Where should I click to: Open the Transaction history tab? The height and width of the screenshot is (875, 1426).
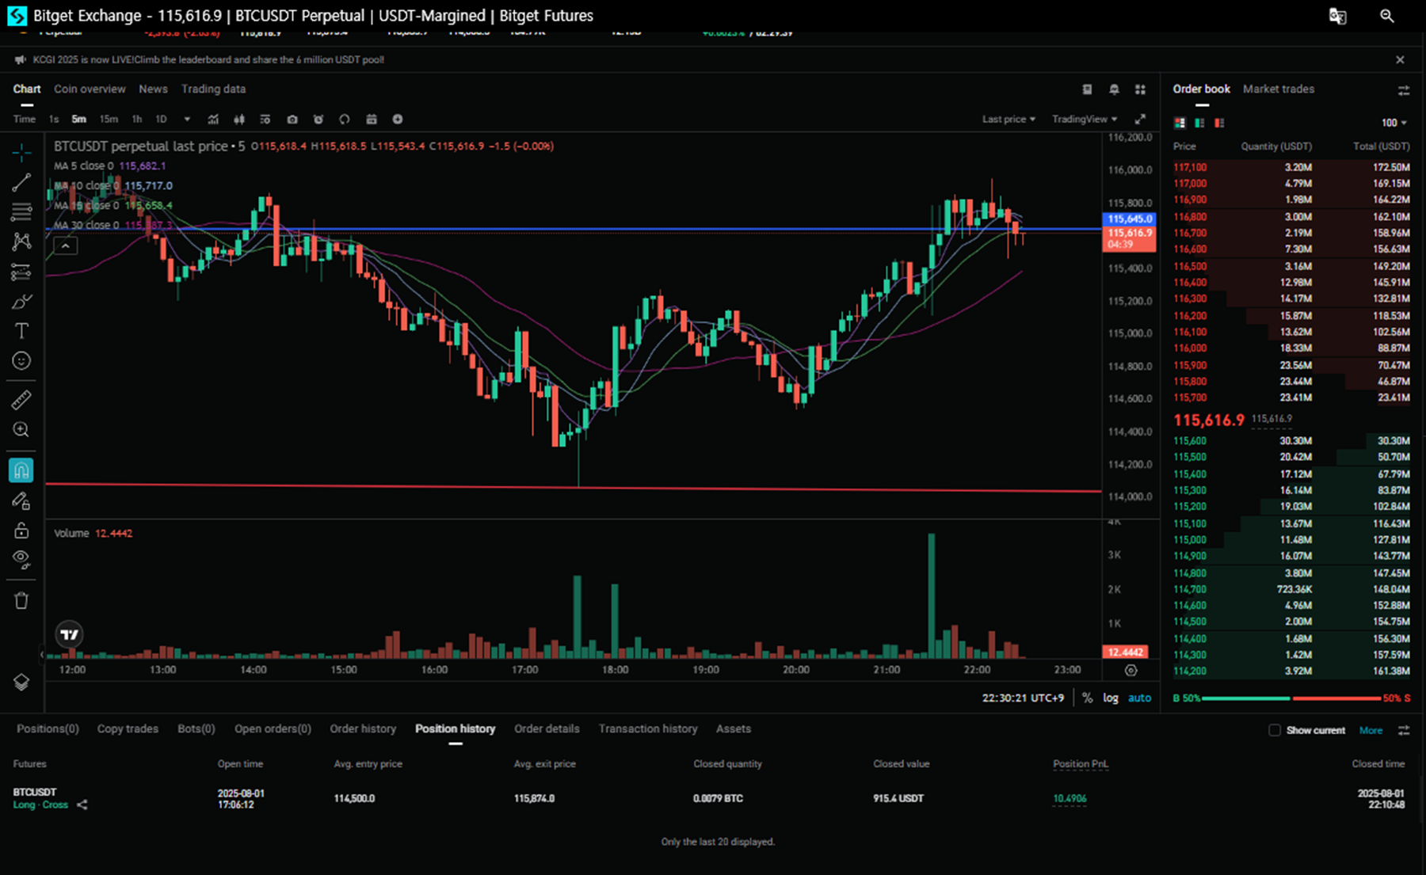coord(648,729)
